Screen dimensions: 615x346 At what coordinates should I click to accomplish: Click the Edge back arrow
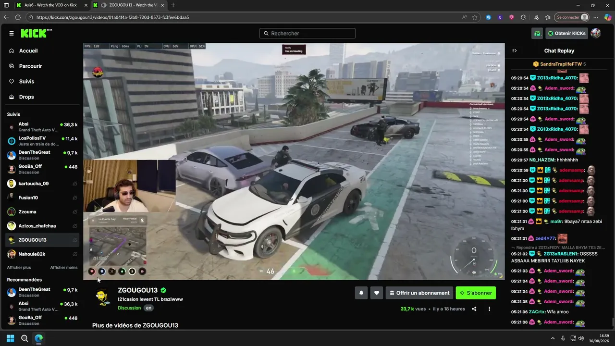coord(6,17)
